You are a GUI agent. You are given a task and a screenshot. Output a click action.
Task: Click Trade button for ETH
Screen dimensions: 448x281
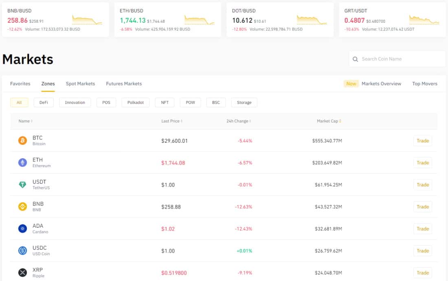423,163
